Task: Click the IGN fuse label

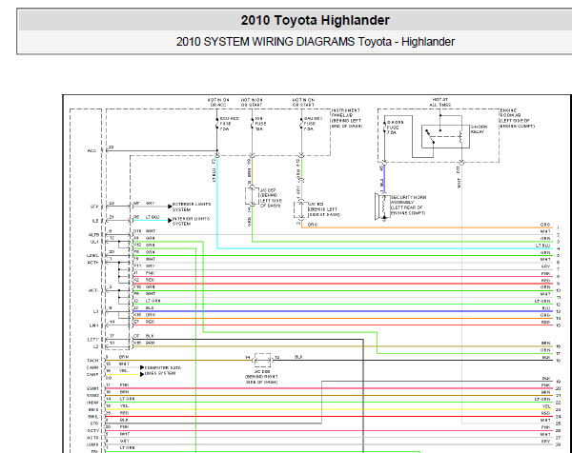Action: (x=260, y=124)
